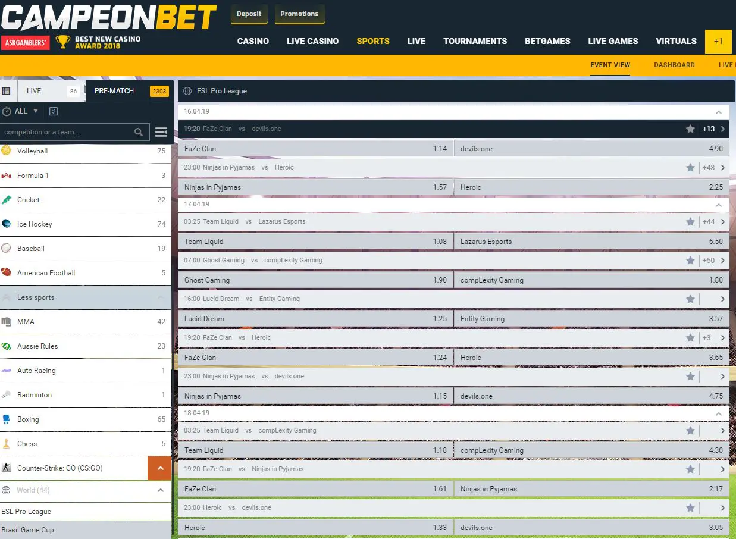Image resolution: width=736 pixels, height=539 pixels.
Task: Bet on compLexity Gaming at 1.80
Action: (x=591, y=280)
